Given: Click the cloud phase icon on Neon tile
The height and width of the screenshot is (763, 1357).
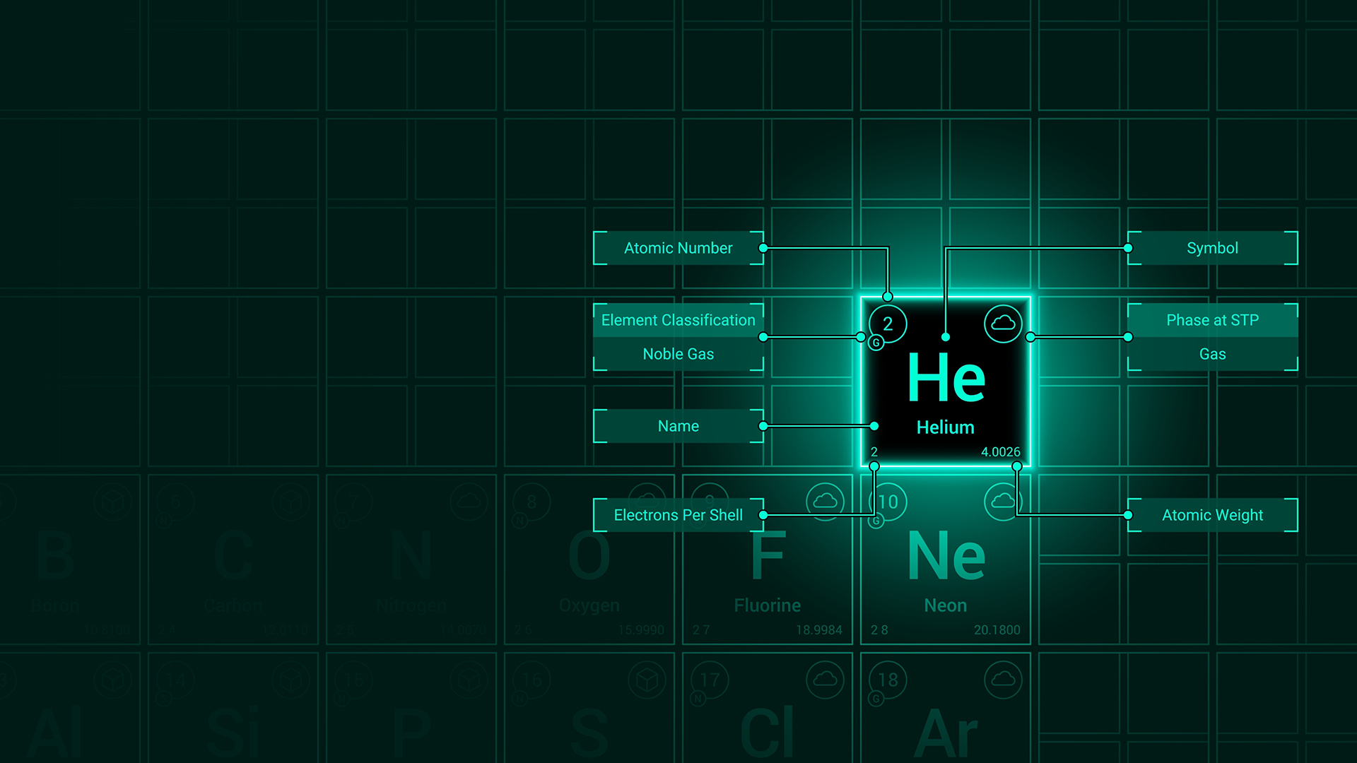Looking at the screenshot, I should click(x=1003, y=502).
